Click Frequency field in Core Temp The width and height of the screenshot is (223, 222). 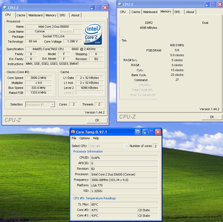pos(125,180)
